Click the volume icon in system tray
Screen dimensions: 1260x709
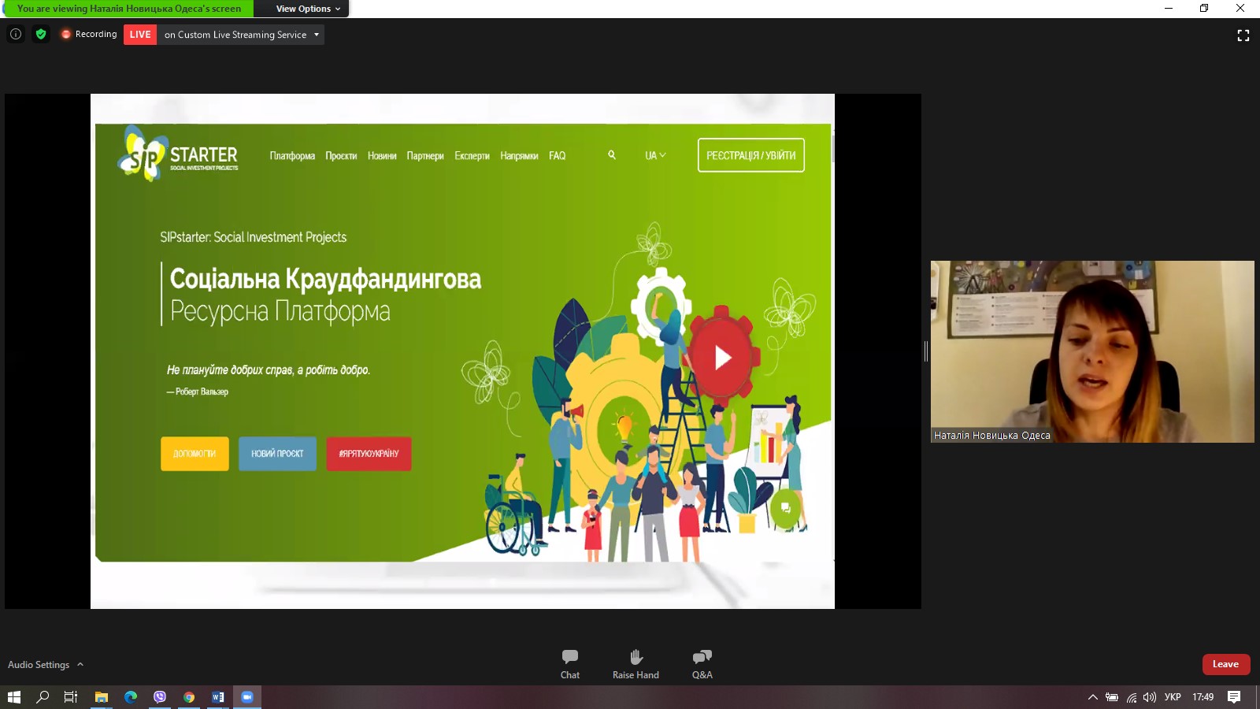pyautogui.click(x=1150, y=697)
